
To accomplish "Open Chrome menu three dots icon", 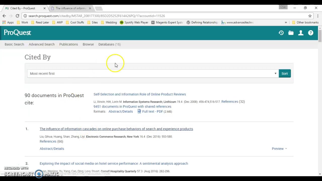I will pos(318,16).
